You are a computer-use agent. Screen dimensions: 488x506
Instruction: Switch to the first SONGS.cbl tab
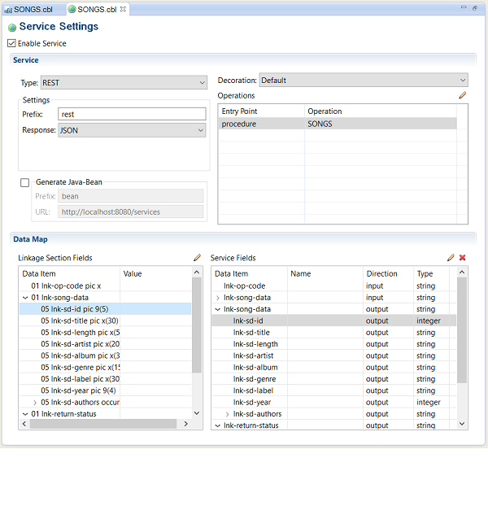tap(33, 9)
